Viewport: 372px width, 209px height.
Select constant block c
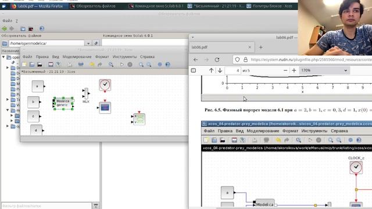pos(34,116)
